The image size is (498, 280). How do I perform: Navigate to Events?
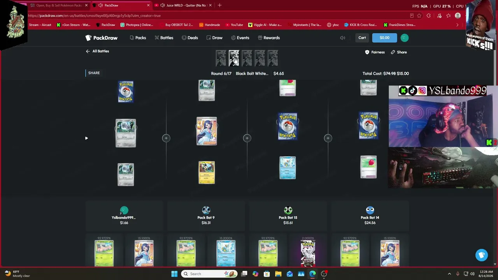pyautogui.click(x=240, y=38)
